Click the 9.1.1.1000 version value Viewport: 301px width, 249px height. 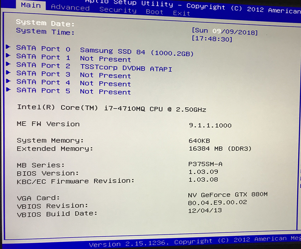click(210, 125)
